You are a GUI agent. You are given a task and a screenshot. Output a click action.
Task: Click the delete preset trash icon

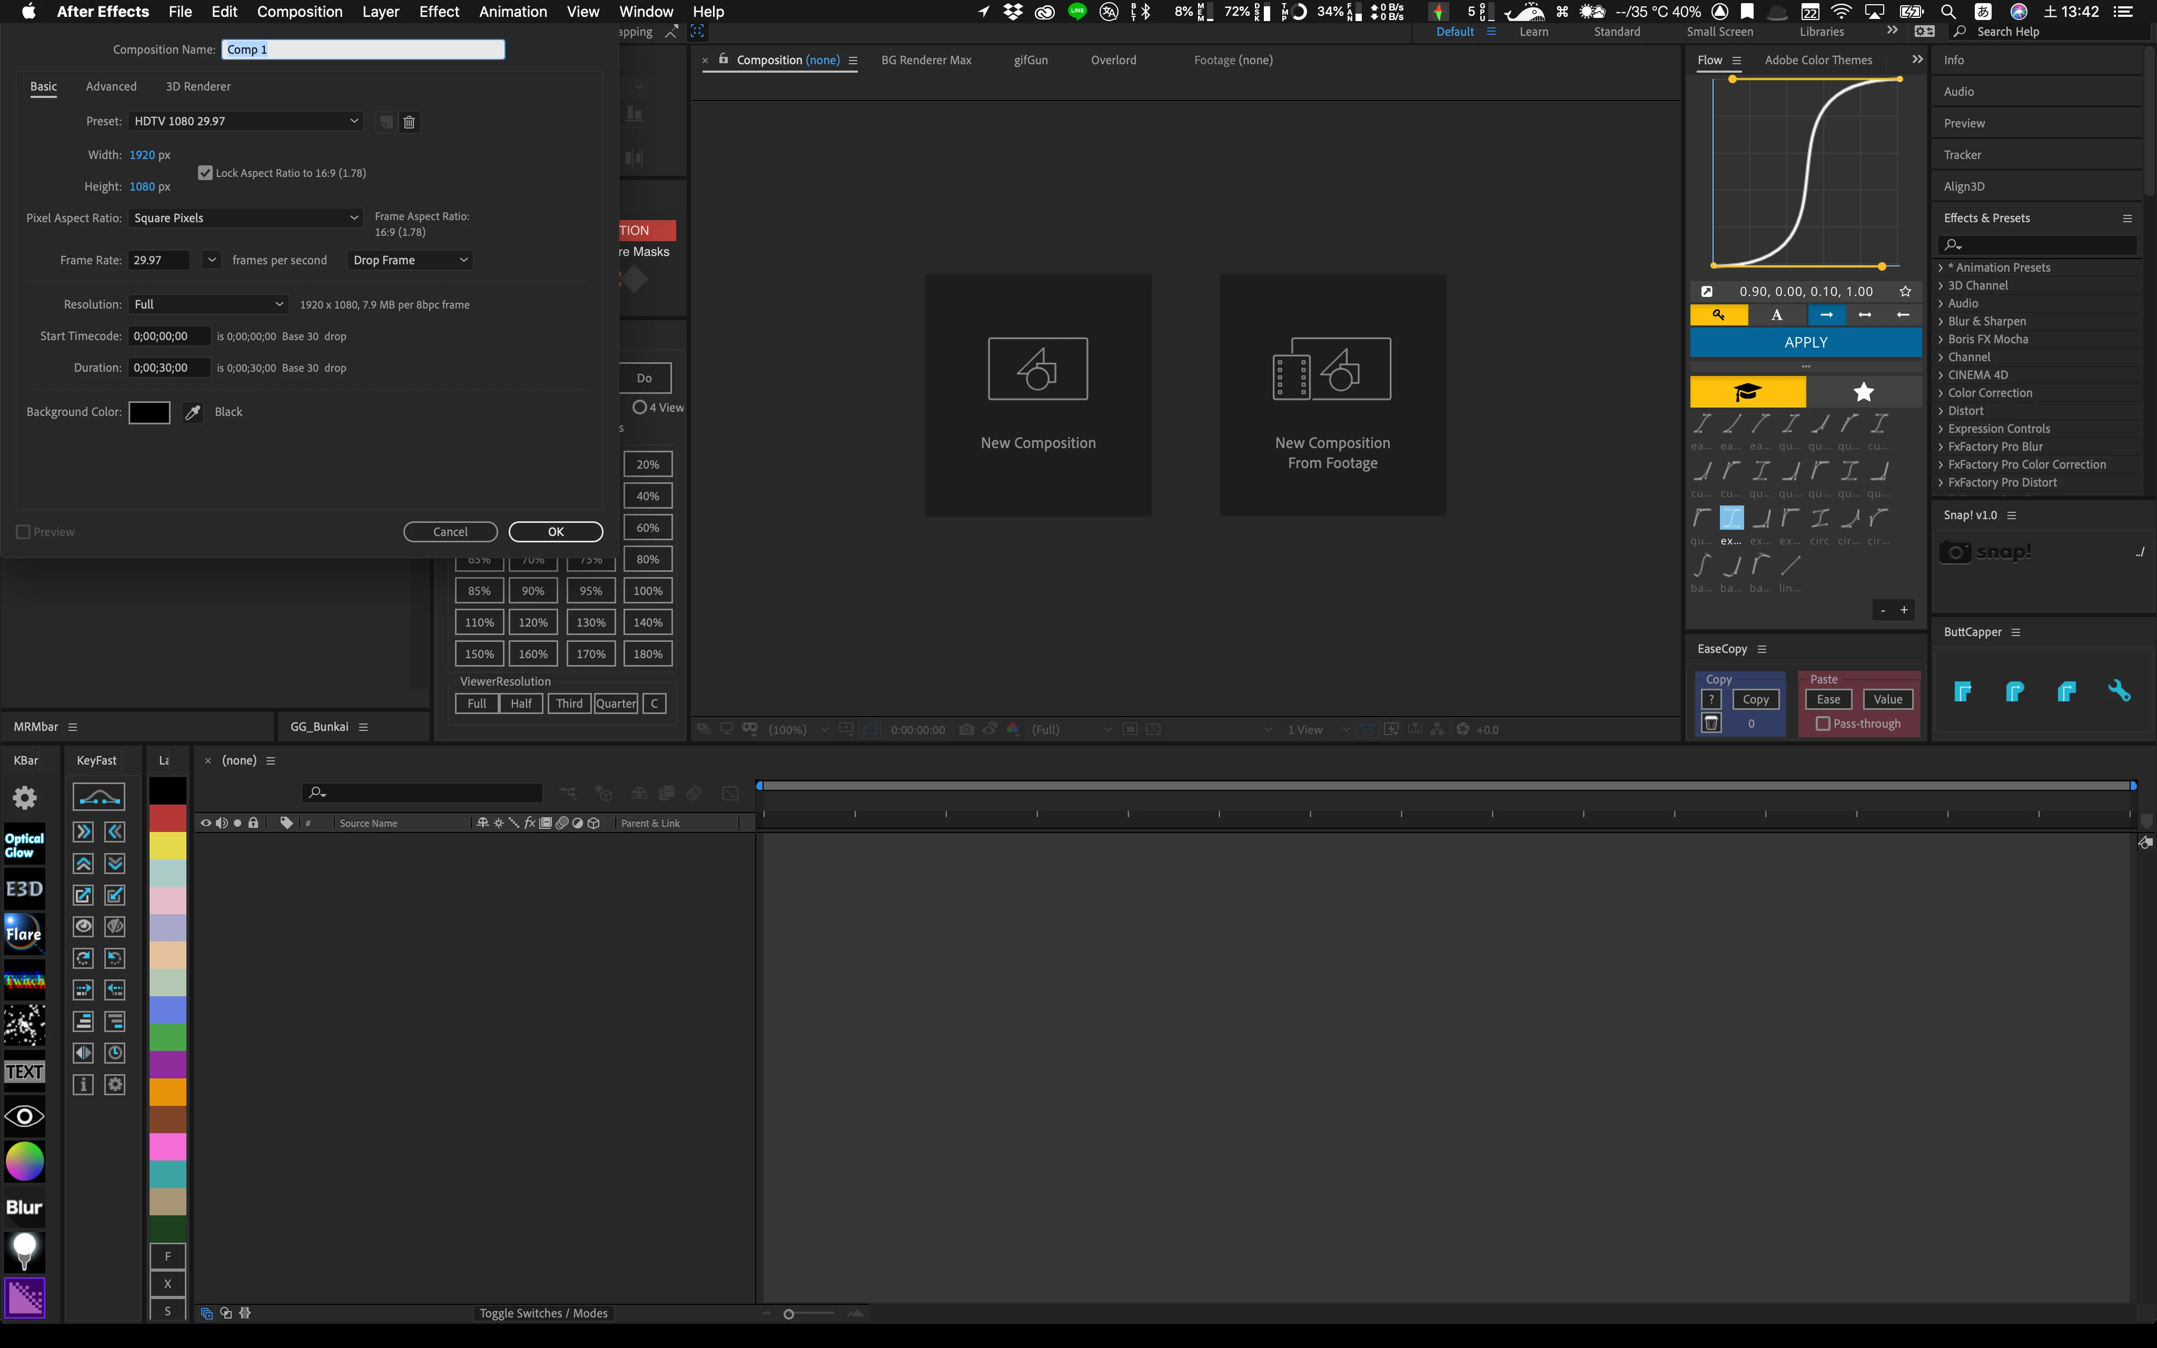pyautogui.click(x=409, y=122)
